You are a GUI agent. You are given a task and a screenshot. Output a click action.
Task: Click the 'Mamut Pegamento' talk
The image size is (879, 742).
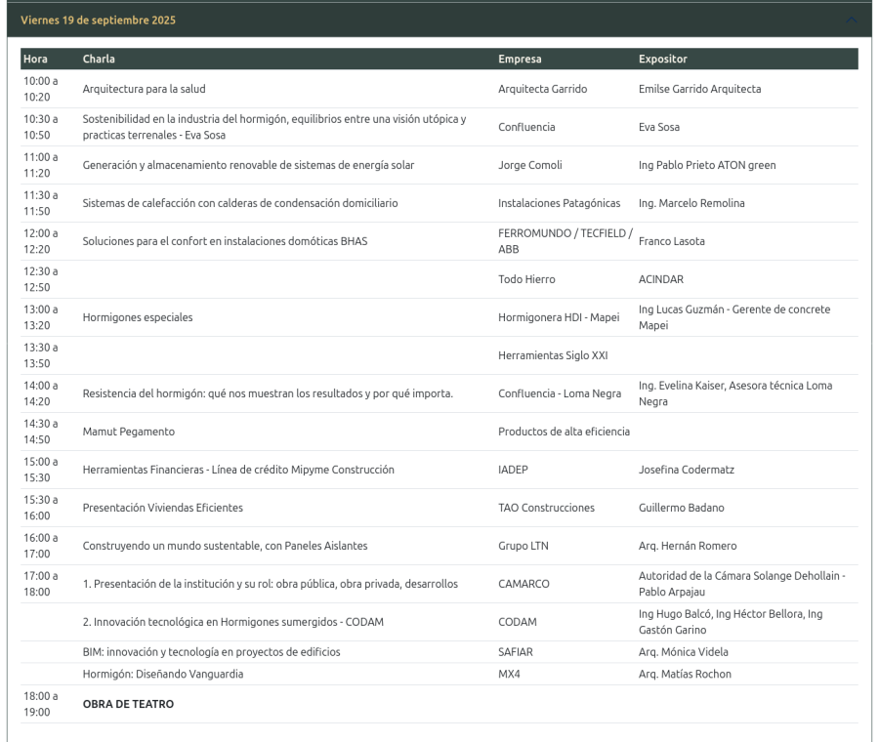[x=128, y=432]
